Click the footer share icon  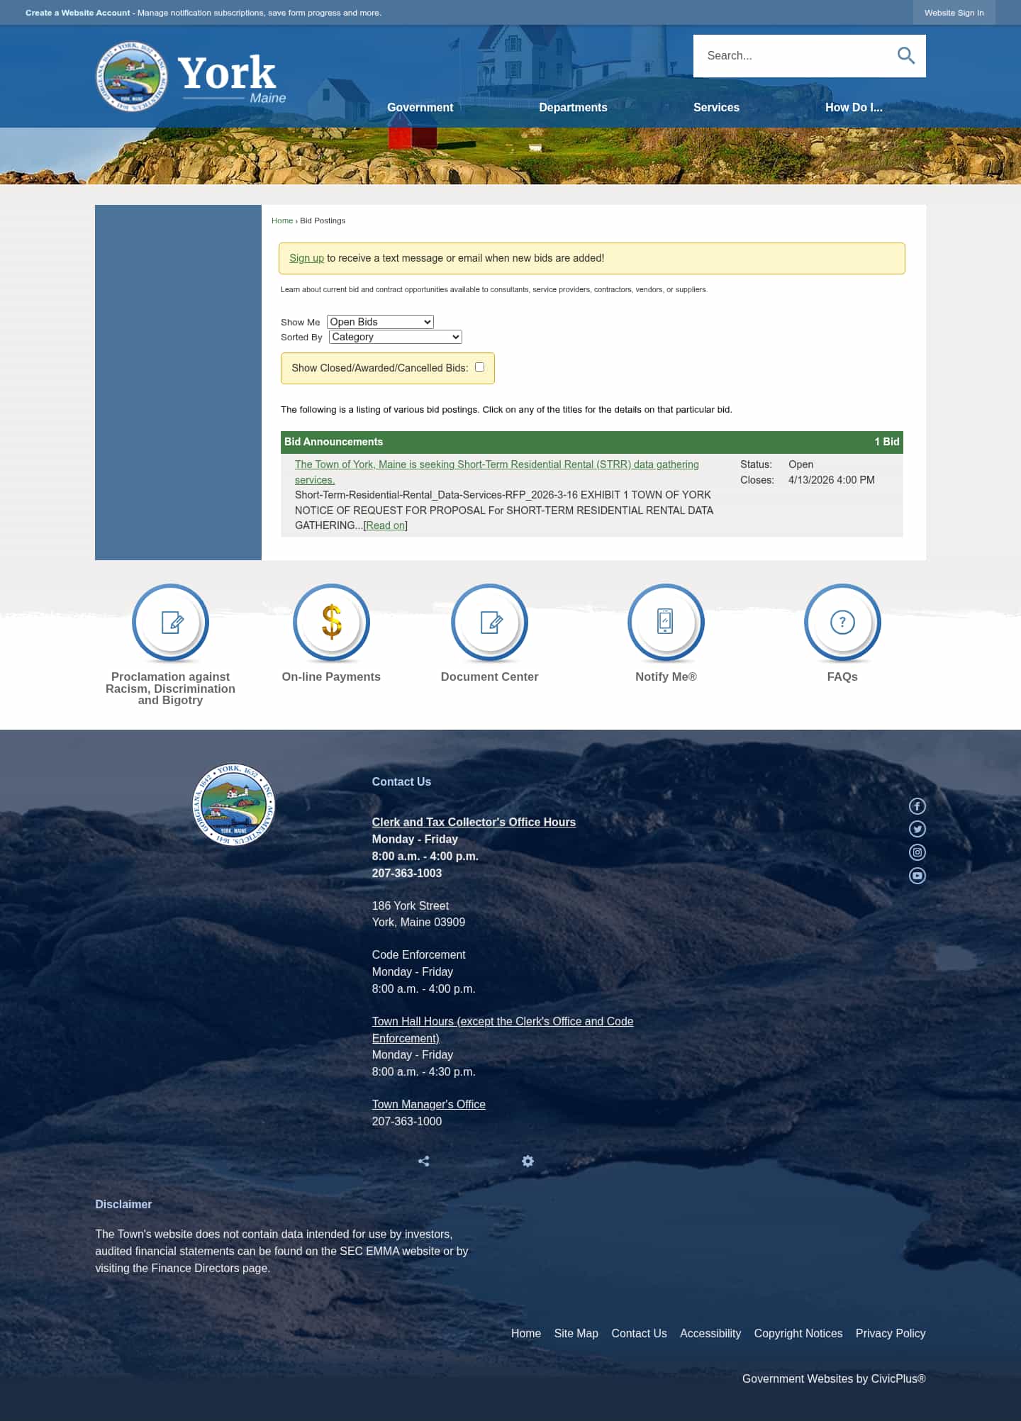click(x=423, y=1161)
